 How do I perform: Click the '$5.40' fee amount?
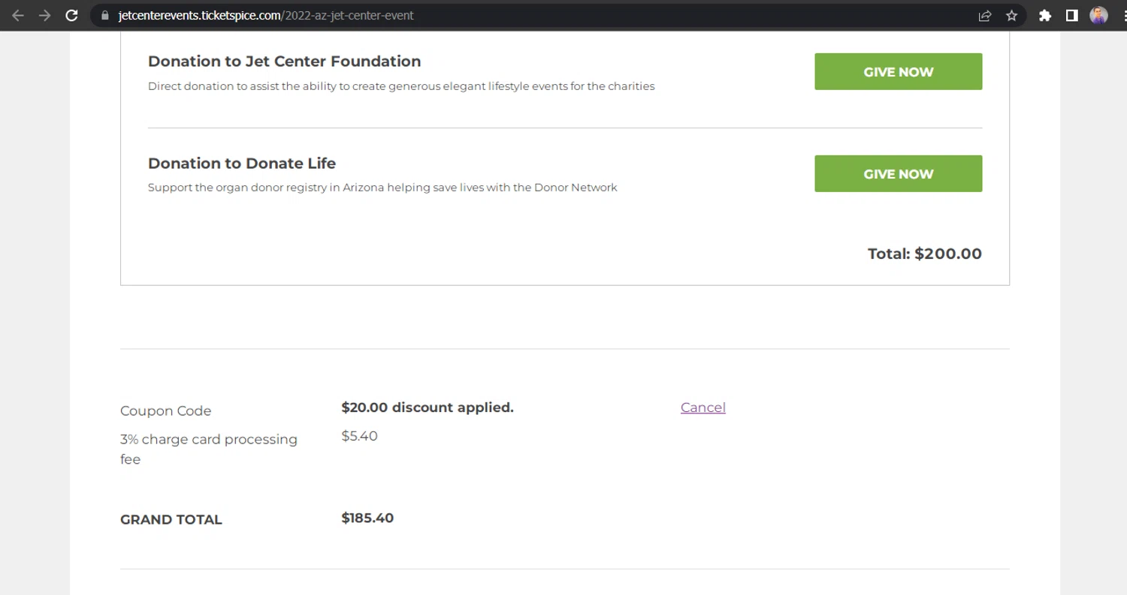(x=359, y=436)
